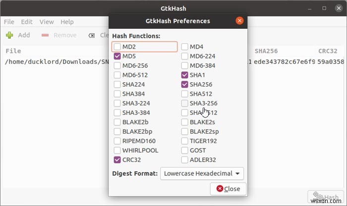This screenshot has height=206, width=347.
Task: Click the SHA256 value ede343782c67e6f9
Action: [x=285, y=62]
